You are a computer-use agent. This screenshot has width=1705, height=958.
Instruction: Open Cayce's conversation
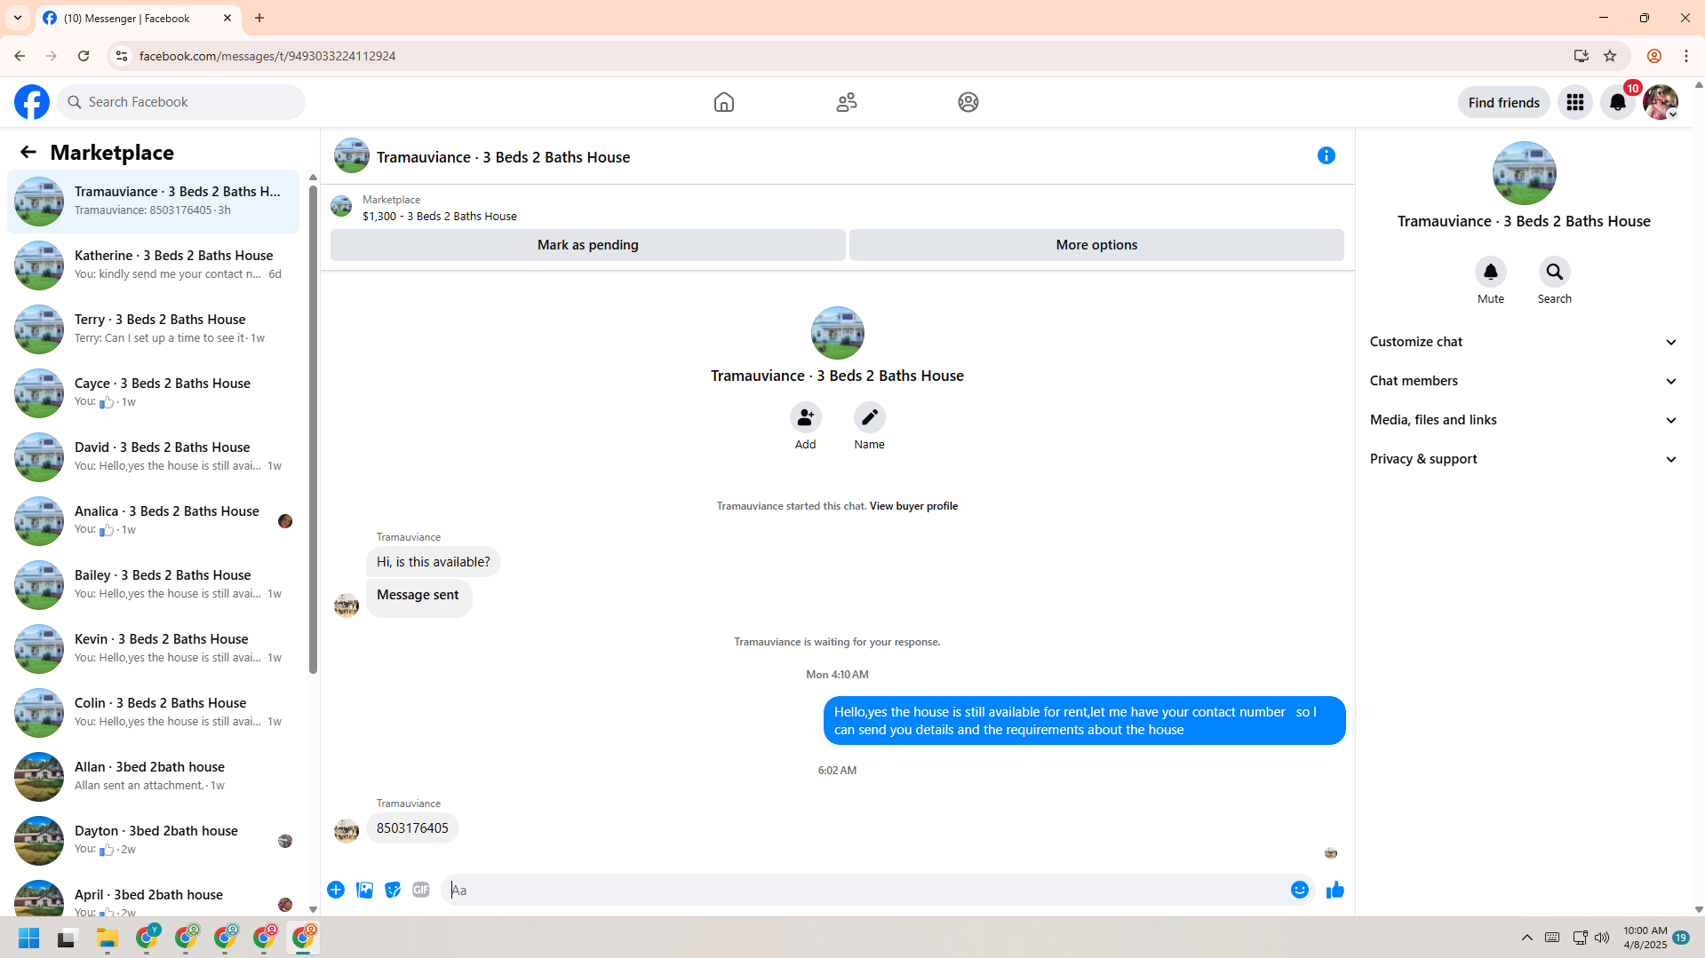pyautogui.click(x=153, y=392)
